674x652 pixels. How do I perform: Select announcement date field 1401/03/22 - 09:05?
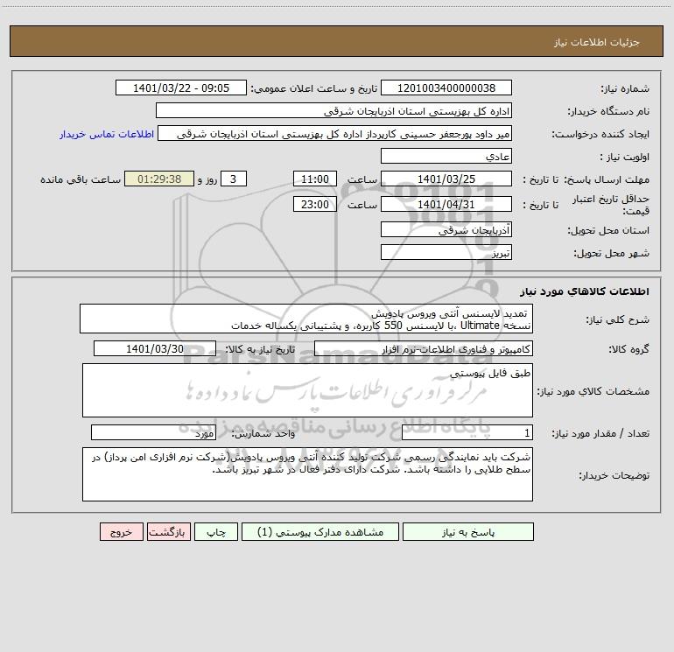coord(181,88)
